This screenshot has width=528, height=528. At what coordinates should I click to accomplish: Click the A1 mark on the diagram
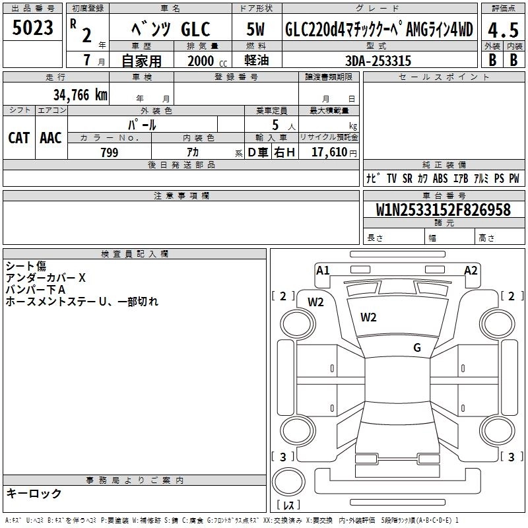pyautogui.click(x=323, y=271)
